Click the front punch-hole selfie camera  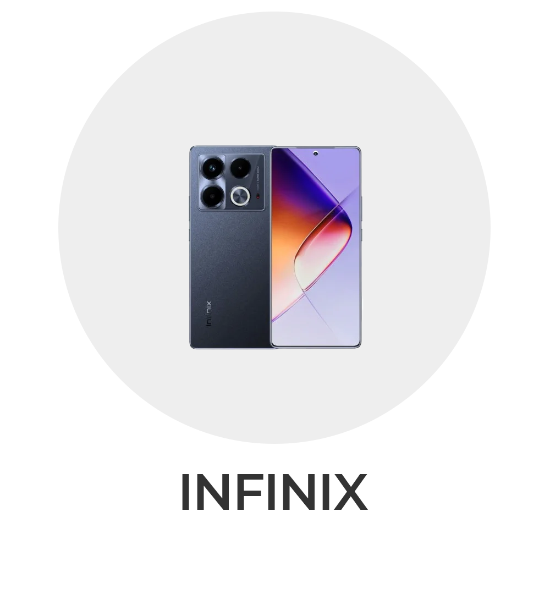pos(316,153)
